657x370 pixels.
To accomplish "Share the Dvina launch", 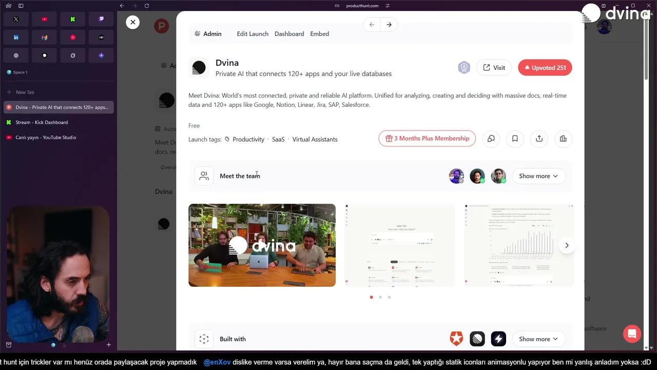I will (x=539, y=139).
